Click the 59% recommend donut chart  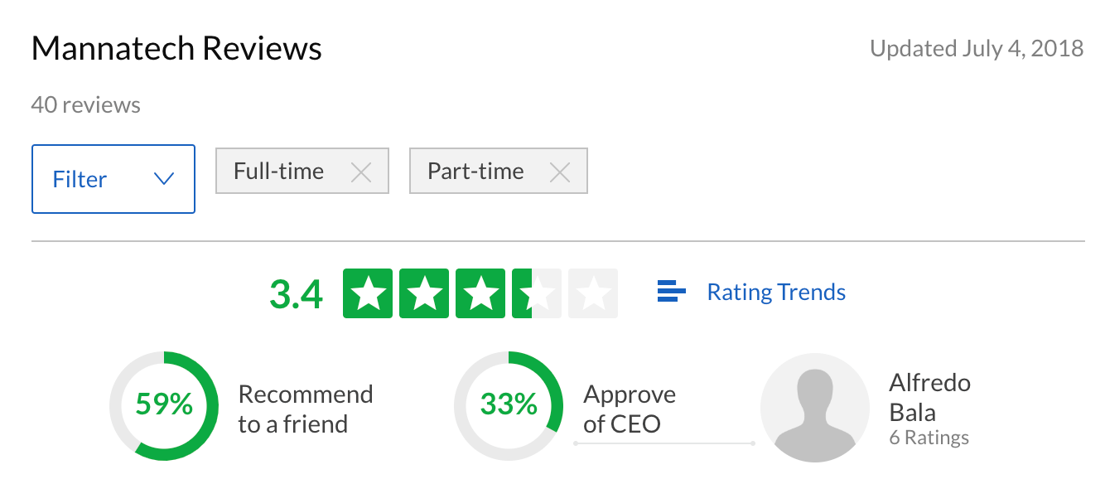[x=164, y=406]
